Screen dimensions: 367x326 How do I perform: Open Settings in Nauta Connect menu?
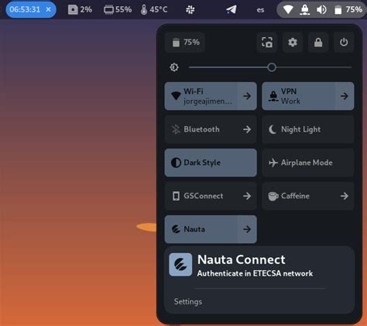tap(188, 301)
